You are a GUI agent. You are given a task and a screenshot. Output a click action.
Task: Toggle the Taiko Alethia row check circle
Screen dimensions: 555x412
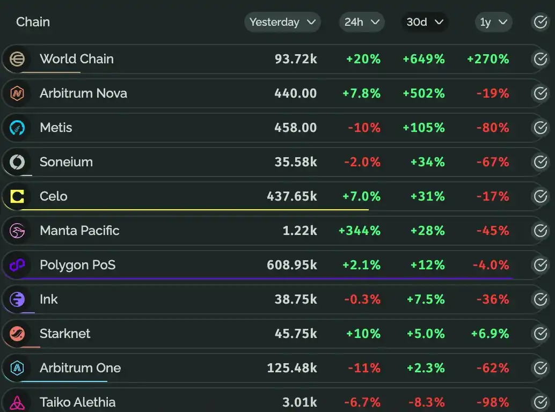(x=541, y=402)
